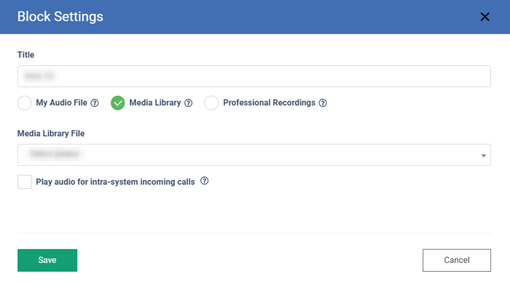Click into the Title text field
The height and width of the screenshot is (283, 510).
pyautogui.click(x=254, y=76)
